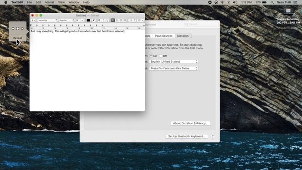Open the Format menu
The image size is (302, 170).
pos(49,2)
